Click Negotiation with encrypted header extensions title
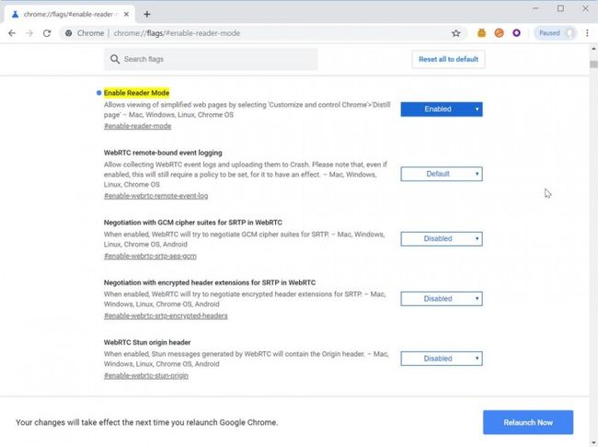The image size is (598, 447). coord(210,282)
